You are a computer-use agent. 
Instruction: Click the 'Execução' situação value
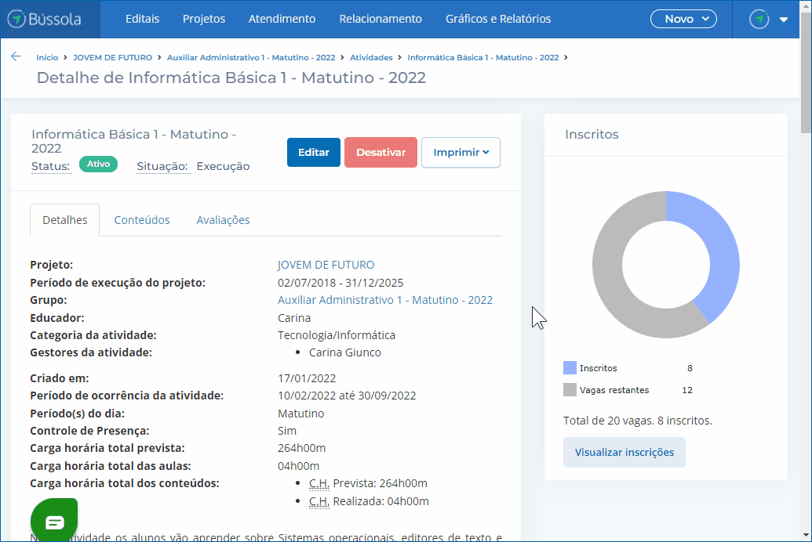[223, 166]
